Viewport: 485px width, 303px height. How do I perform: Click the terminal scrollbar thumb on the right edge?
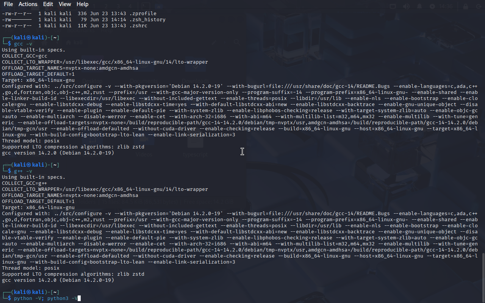coord(483,278)
